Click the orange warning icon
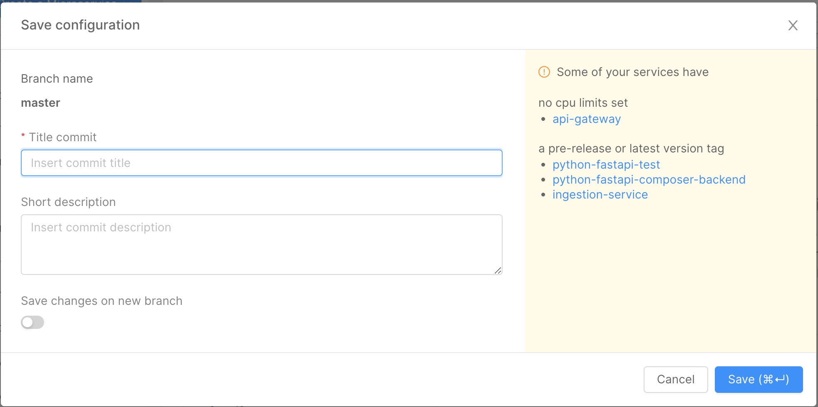 544,71
